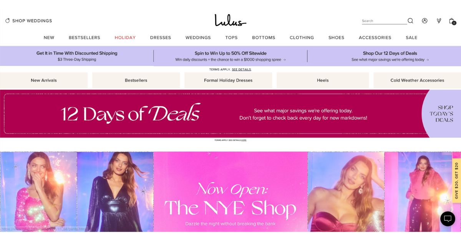
Task: Open the live chat bubble icon
Action: coord(448,219)
